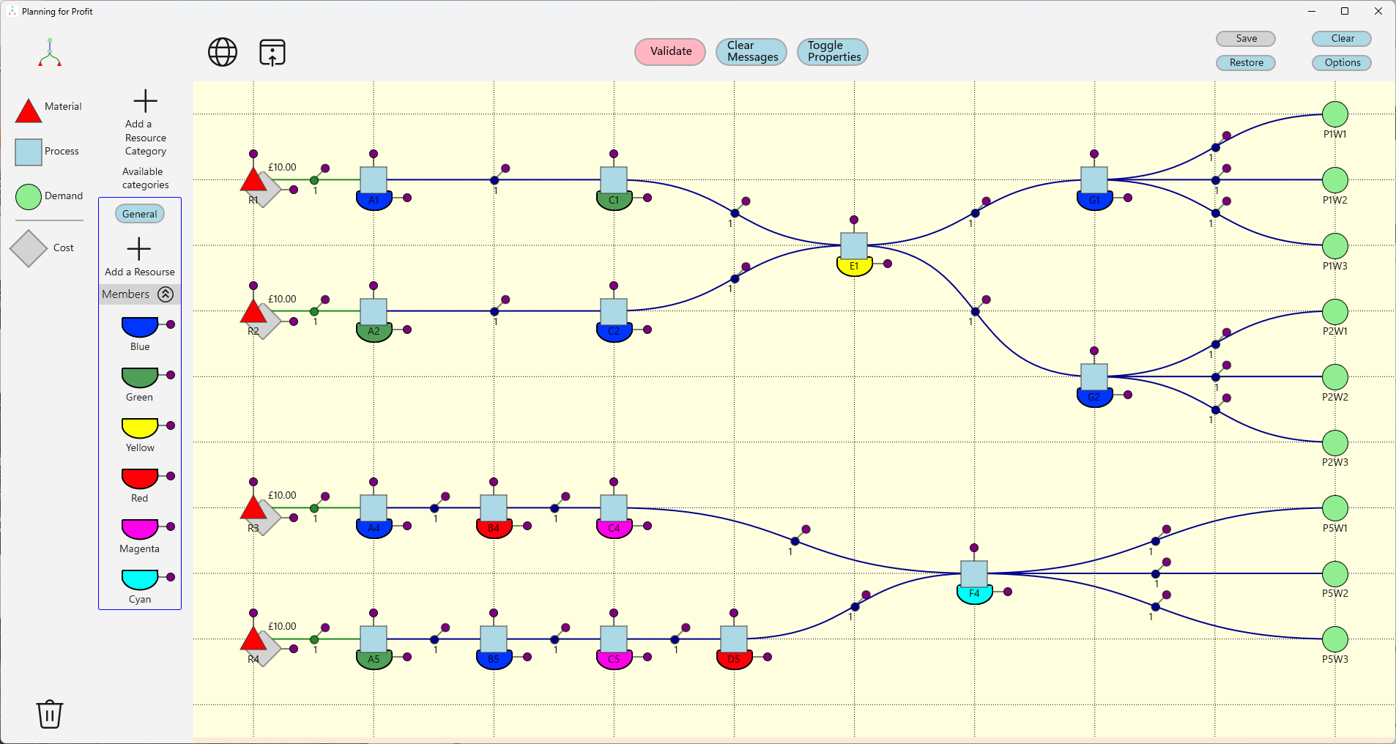Screen dimensions: 1396x744
Task: Restore the saved plan
Action: point(1245,62)
